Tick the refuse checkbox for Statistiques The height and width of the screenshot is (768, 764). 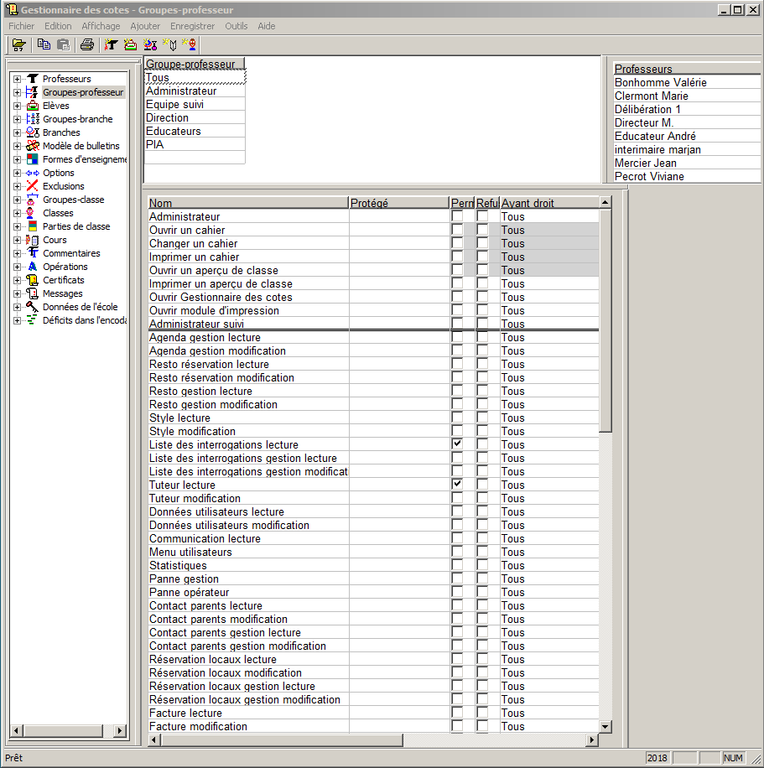482,565
